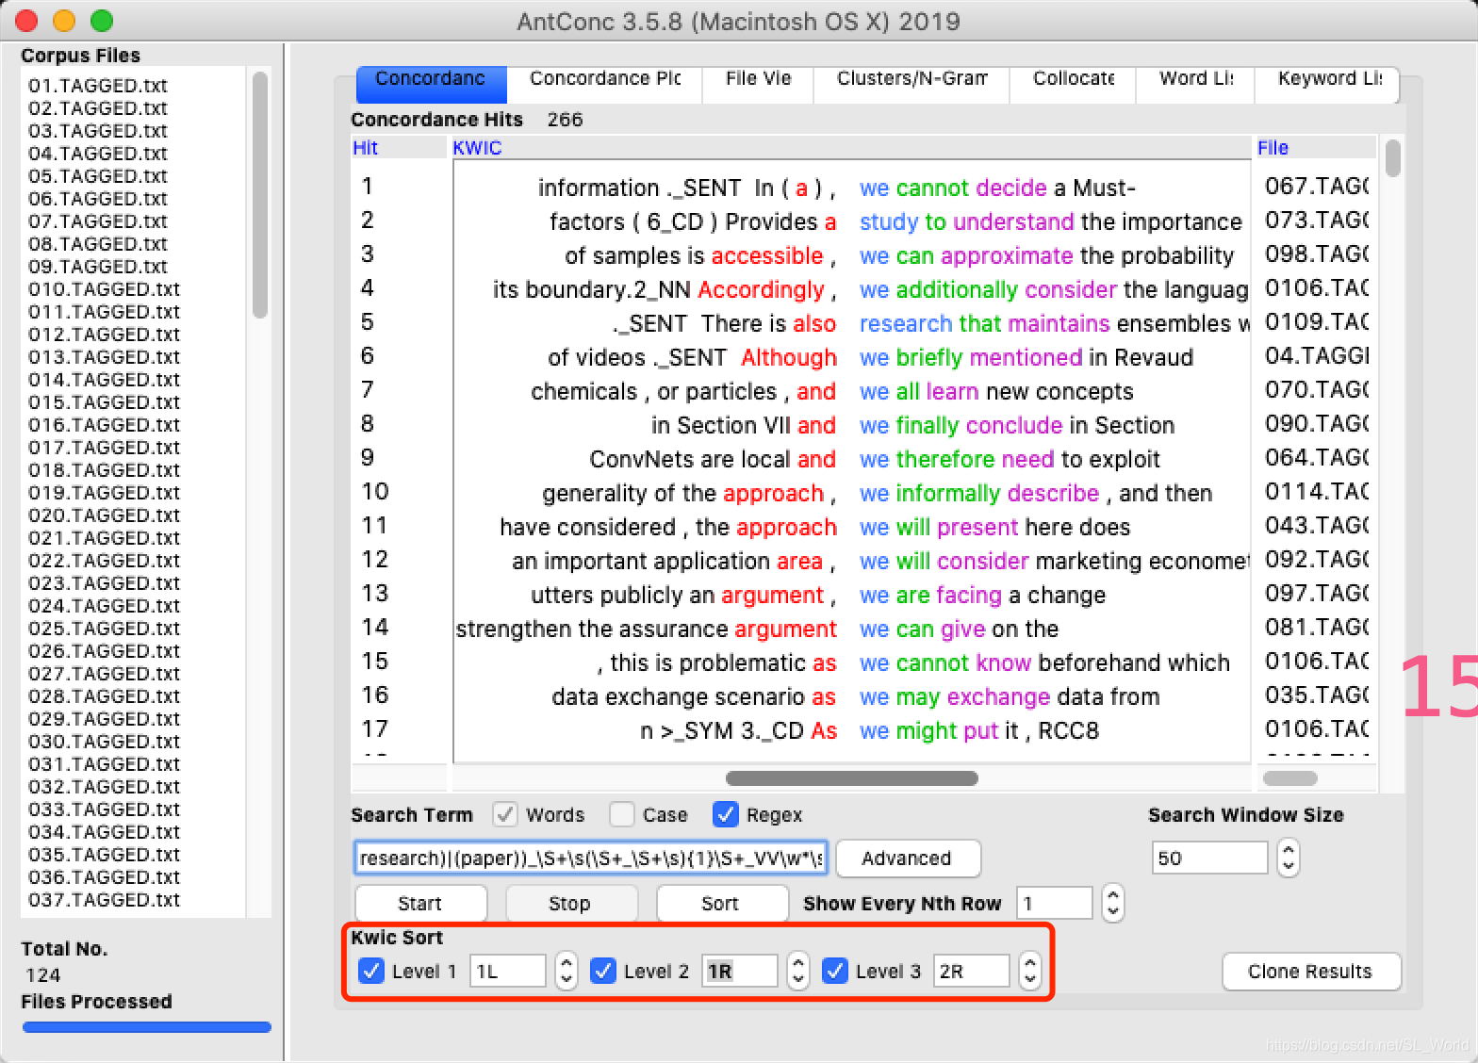Uncheck the Regex checkbox
The width and height of the screenshot is (1478, 1063).
726,814
